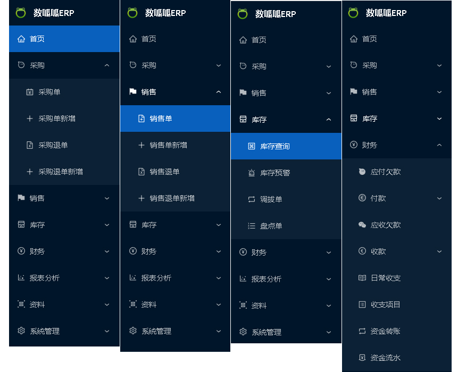Click 数呱呱ERP title in second sidebar
Screen dimensions: 458x372
point(165,13)
